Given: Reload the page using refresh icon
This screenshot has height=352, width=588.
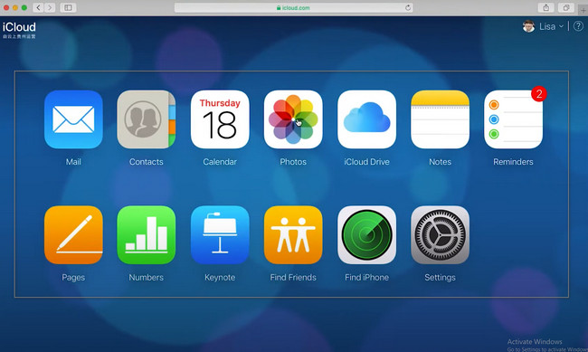Looking at the screenshot, I should (x=408, y=7).
